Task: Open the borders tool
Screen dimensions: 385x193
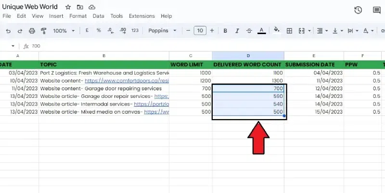Action: coord(290,31)
